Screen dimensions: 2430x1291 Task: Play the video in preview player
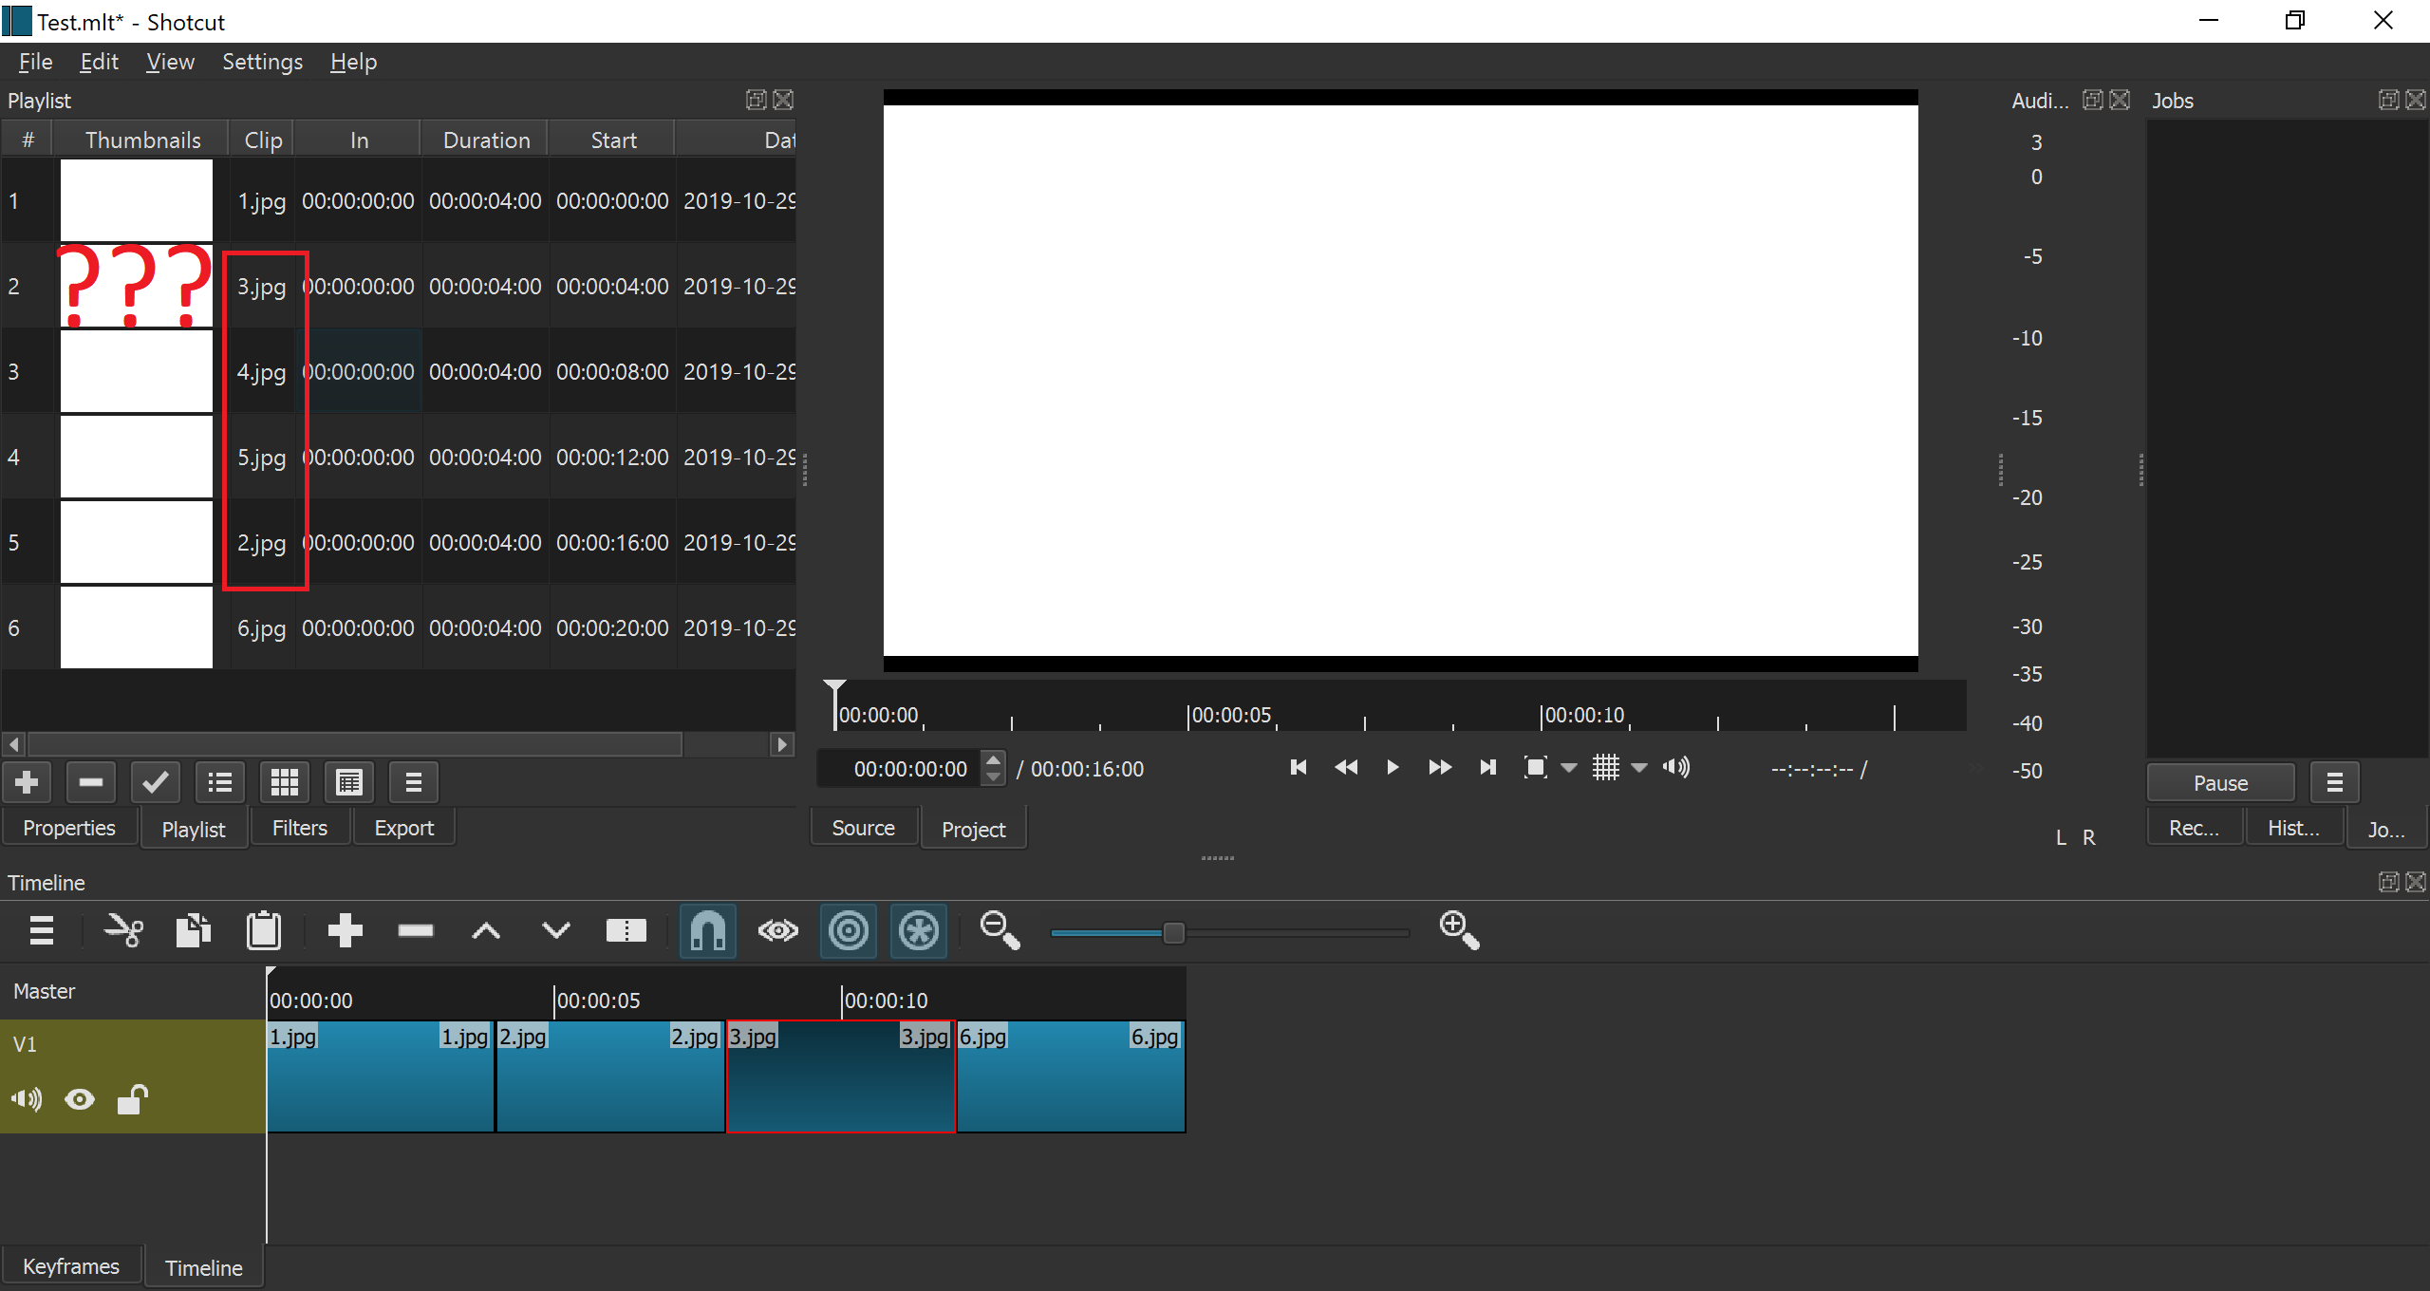pos(1393,768)
